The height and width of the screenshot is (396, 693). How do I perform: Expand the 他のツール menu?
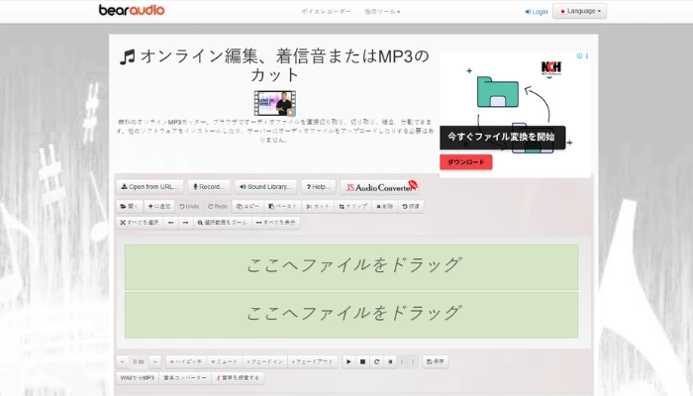[382, 12]
